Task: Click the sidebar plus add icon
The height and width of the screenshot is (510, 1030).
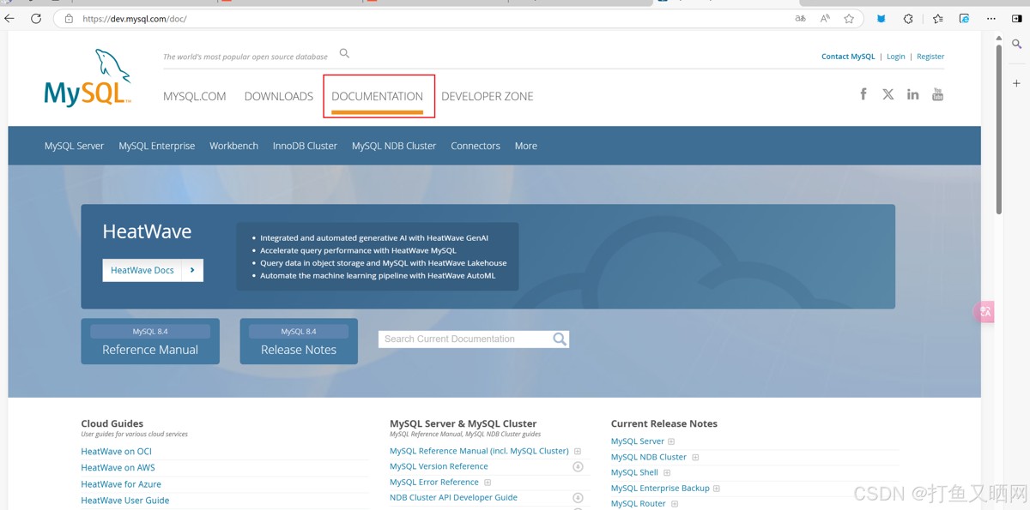Action: [1016, 83]
